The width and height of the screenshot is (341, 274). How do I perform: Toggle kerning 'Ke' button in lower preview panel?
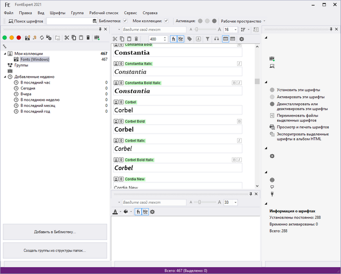point(145,212)
